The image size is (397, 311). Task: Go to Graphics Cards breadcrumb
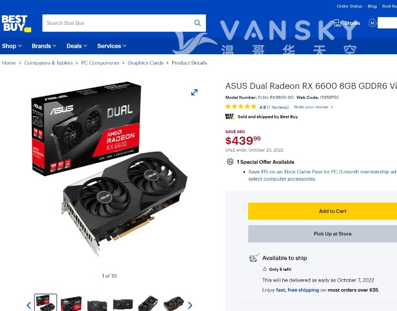click(x=145, y=63)
